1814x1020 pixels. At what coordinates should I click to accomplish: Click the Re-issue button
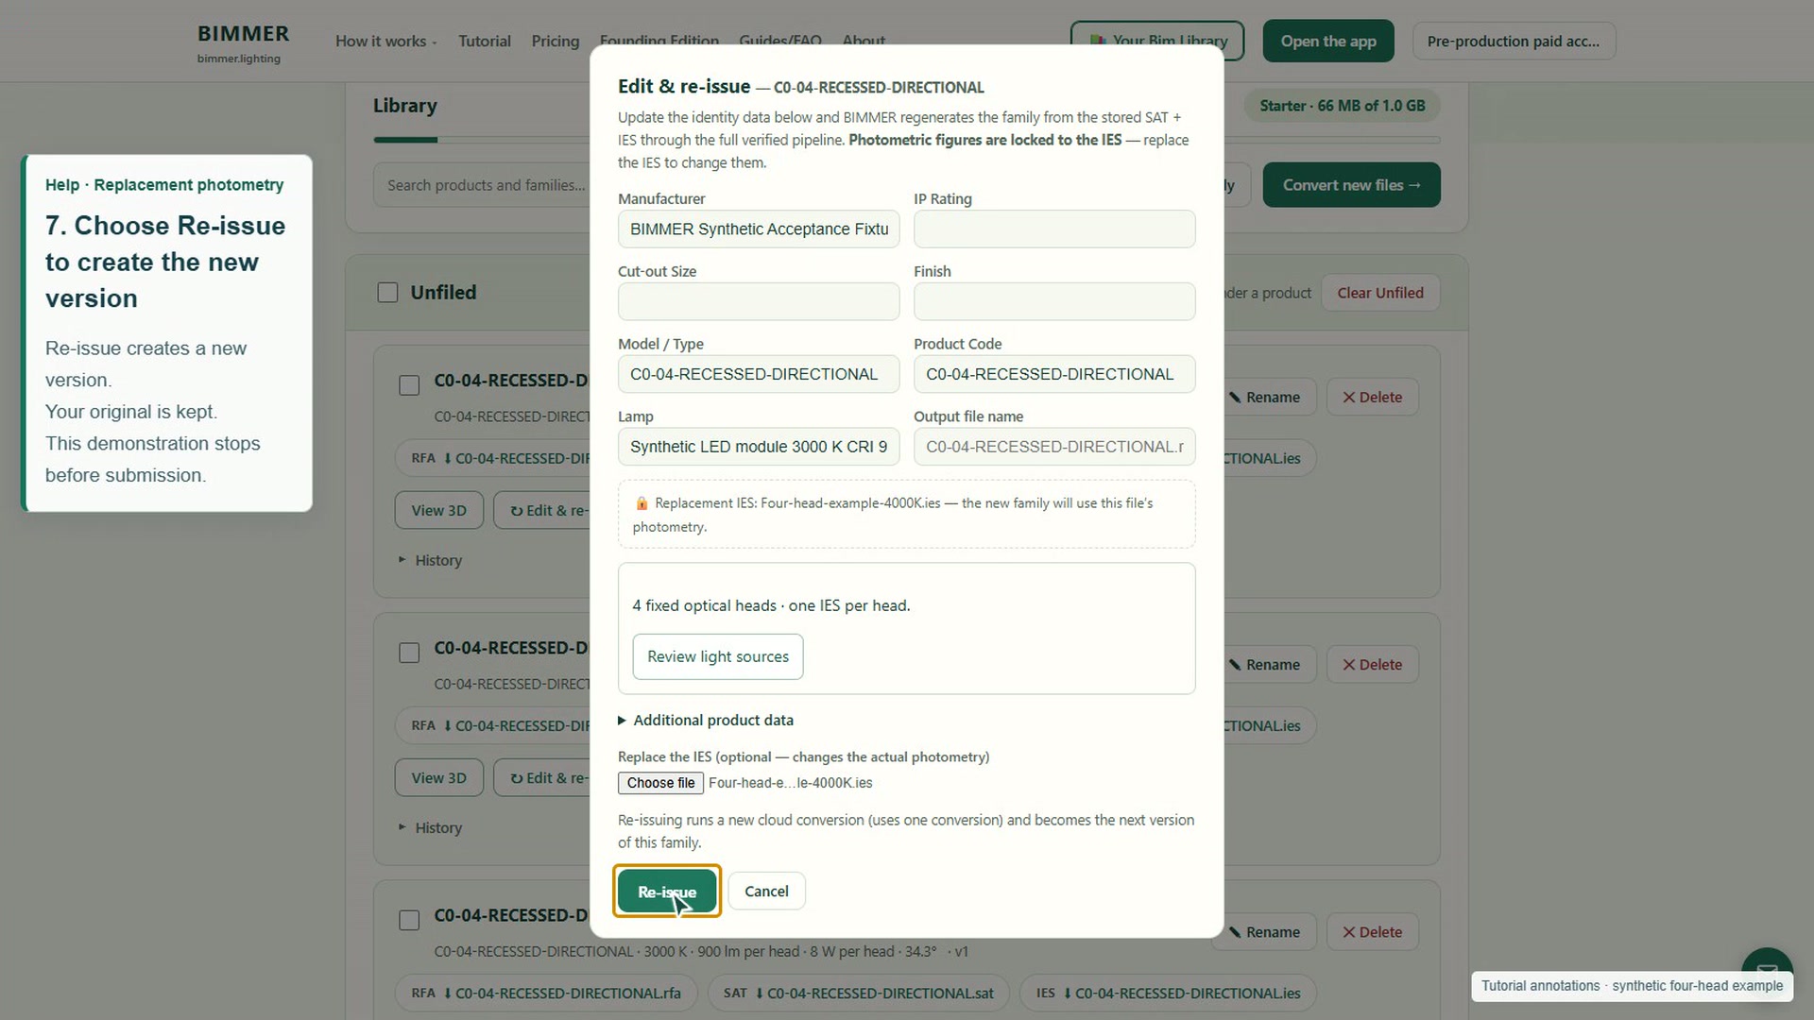pyautogui.click(x=667, y=891)
